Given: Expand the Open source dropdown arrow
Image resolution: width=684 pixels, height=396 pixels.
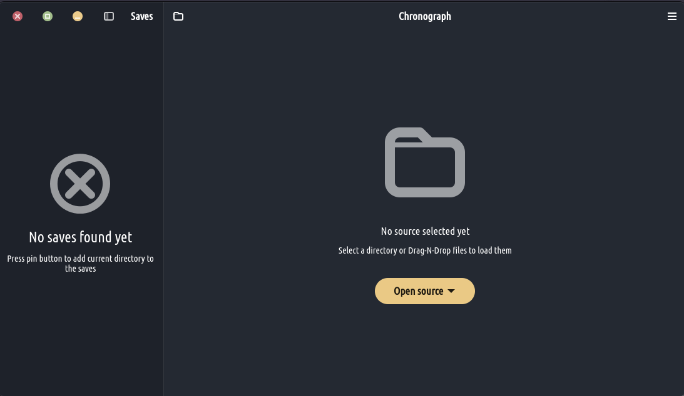Looking at the screenshot, I should click(451, 291).
